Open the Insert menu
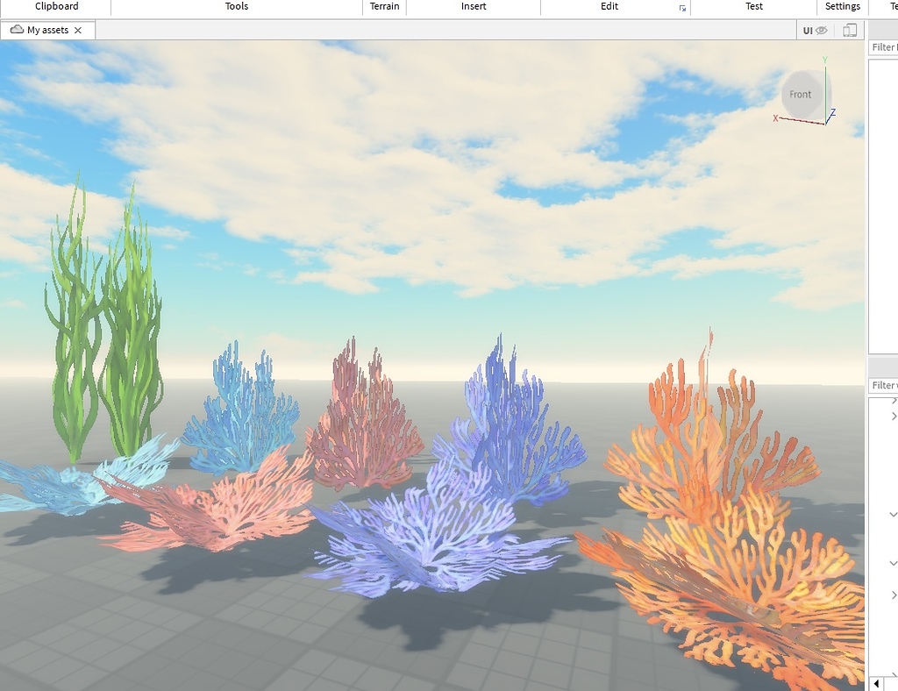The width and height of the screenshot is (898, 691). tap(474, 6)
